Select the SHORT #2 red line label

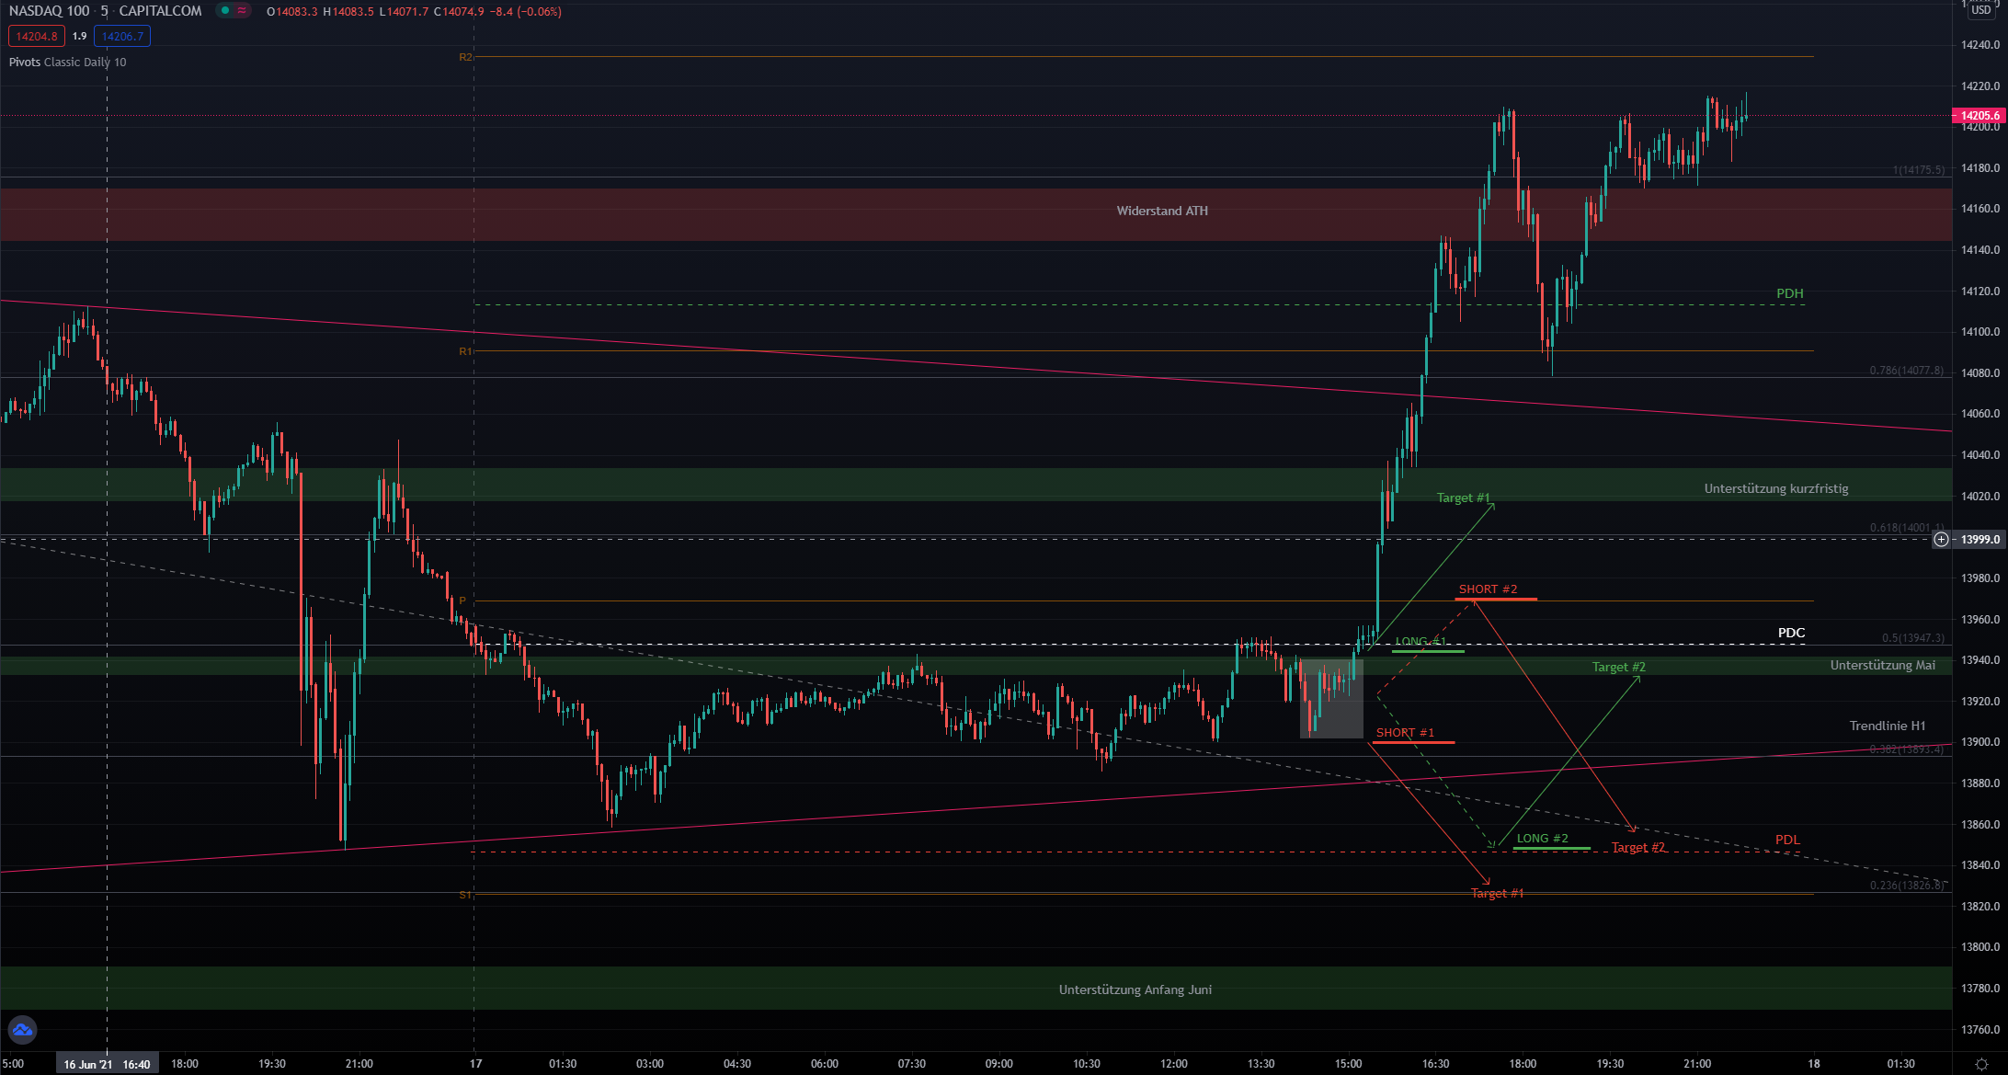tap(1487, 589)
